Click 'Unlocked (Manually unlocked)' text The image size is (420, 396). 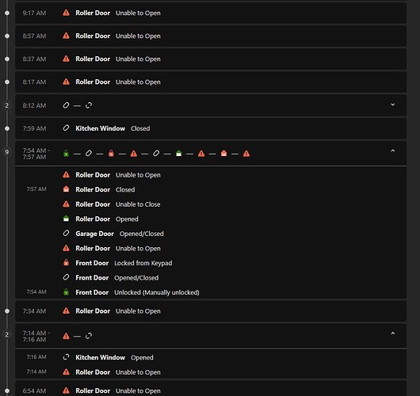(x=157, y=292)
